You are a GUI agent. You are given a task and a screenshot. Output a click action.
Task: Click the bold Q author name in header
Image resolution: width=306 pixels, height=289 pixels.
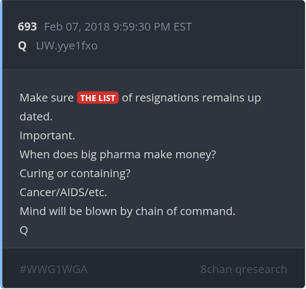(x=22, y=46)
